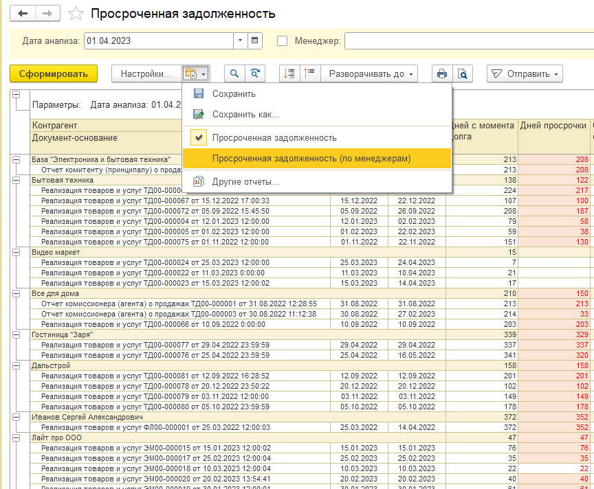This screenshot has height=489, width=594.
Task: Collapse the Дальстрой group
Action: pos(16,365)
